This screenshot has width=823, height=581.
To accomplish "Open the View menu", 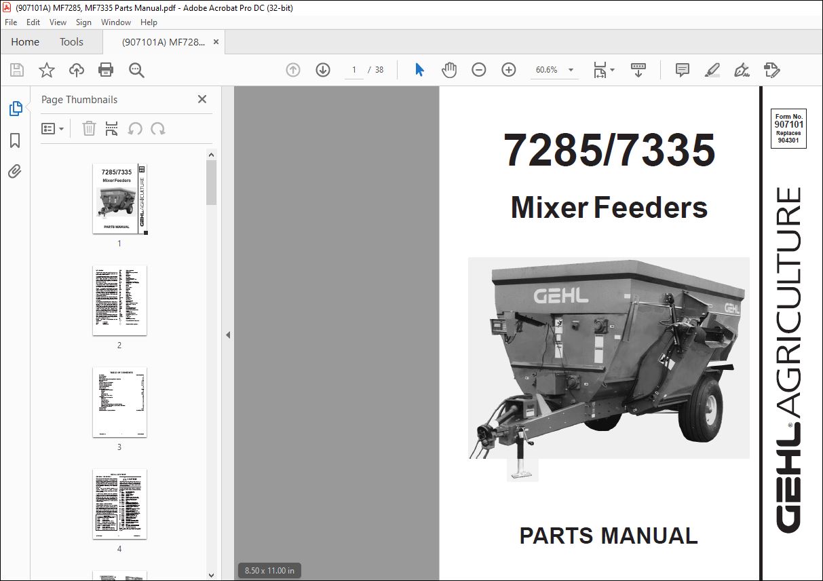I will pyautogui.click(x=58, y=22).
